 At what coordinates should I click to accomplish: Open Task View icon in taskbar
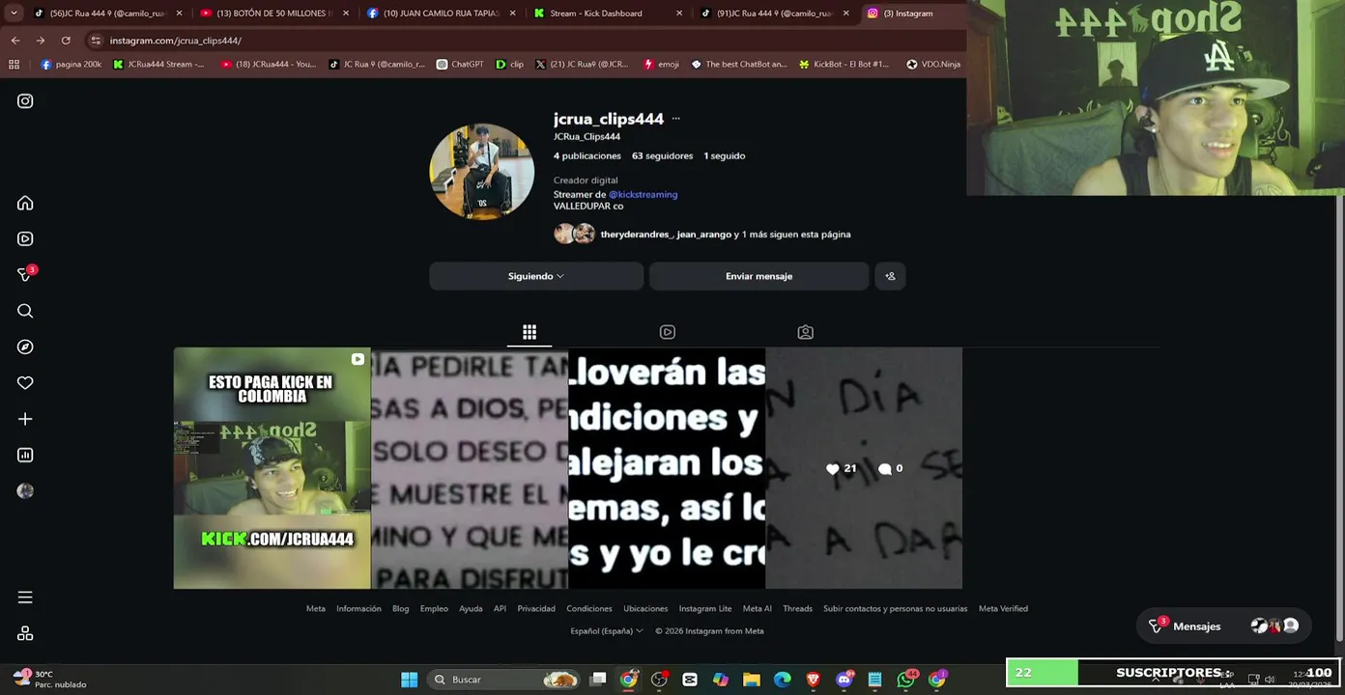[598, 680]
